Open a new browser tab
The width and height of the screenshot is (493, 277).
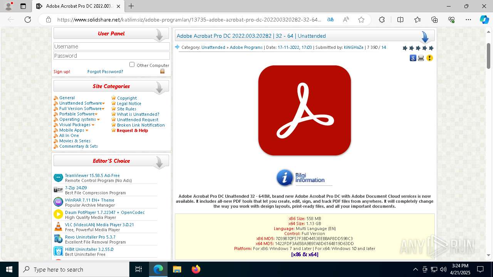[x=131, y=6]
